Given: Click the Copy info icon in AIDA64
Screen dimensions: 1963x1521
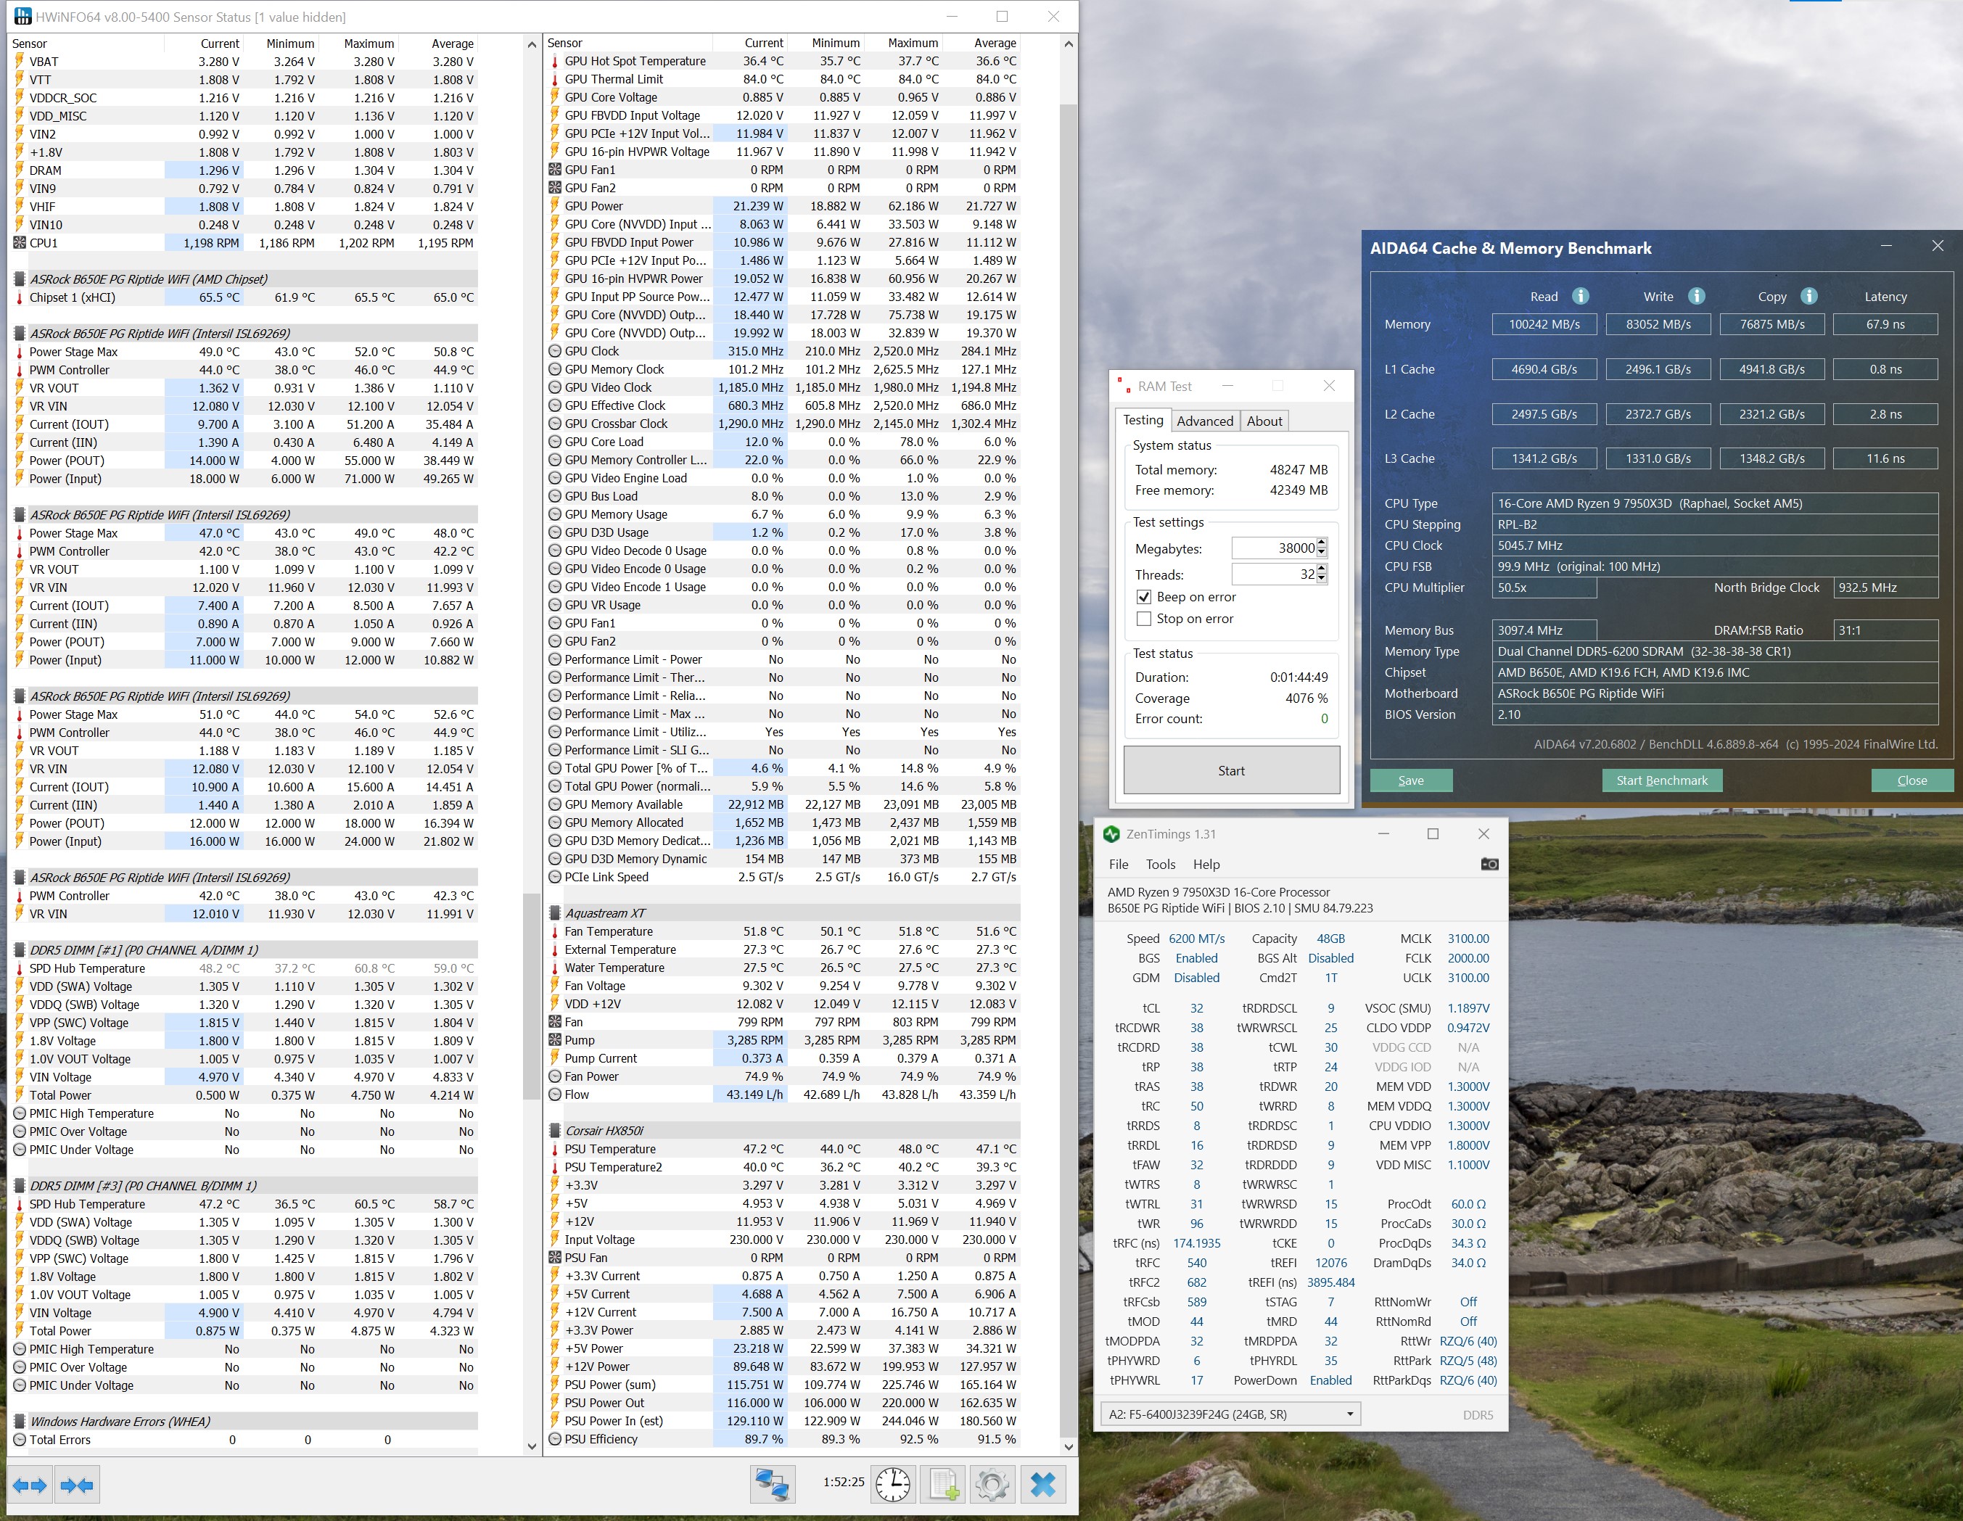Looking at the screenshot, I should (x=1809, y=296).
